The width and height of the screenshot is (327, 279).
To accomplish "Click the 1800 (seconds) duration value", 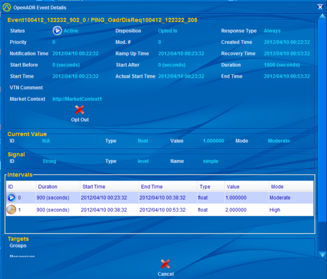I will (x=282, y=65).
